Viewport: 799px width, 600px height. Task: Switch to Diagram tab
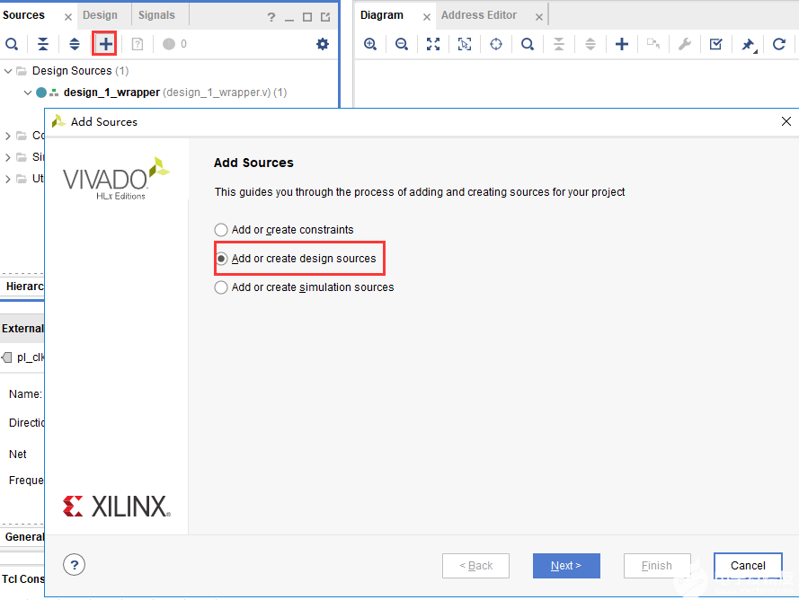(382, 15)
